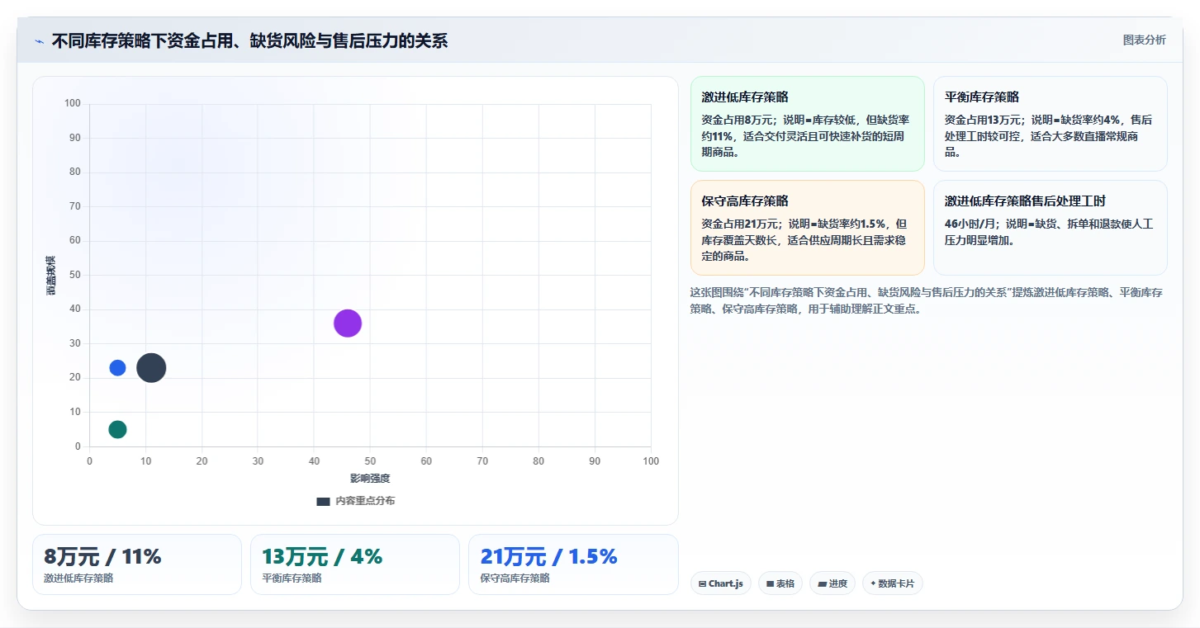This screenshot has width=1200, height=628.
Task: Click the y-axis tick label 100
Action: 73,103
